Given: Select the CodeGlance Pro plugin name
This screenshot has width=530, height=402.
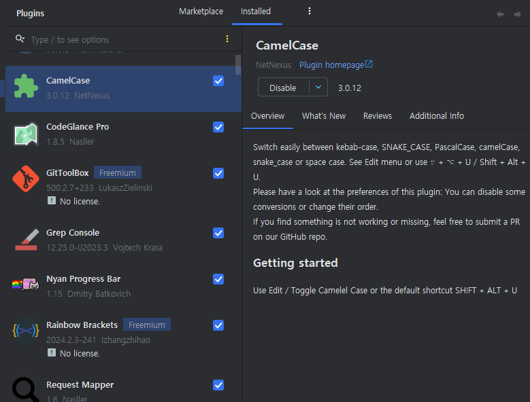Looking at the screenshot, I should pyautogui.click(x=78, y=127).
